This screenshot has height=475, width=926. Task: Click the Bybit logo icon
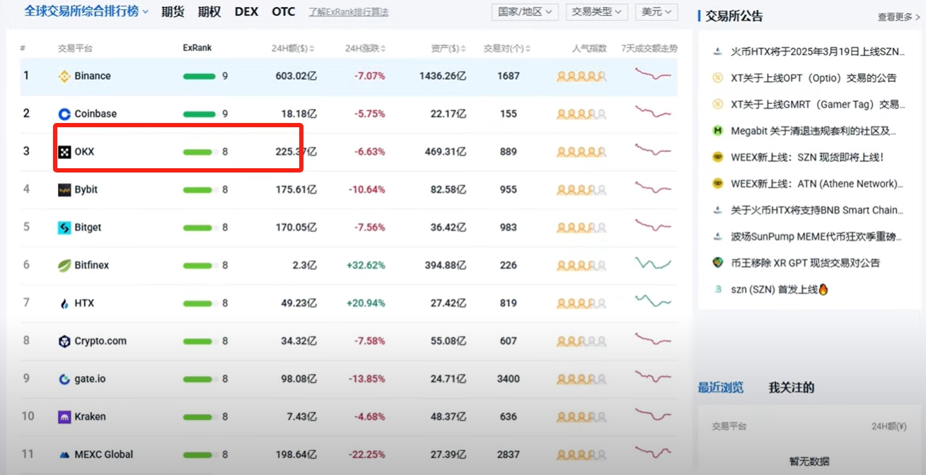pos(64,190)
